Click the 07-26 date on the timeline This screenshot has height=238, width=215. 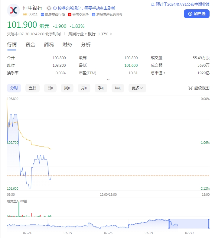[x=108, y=233]
